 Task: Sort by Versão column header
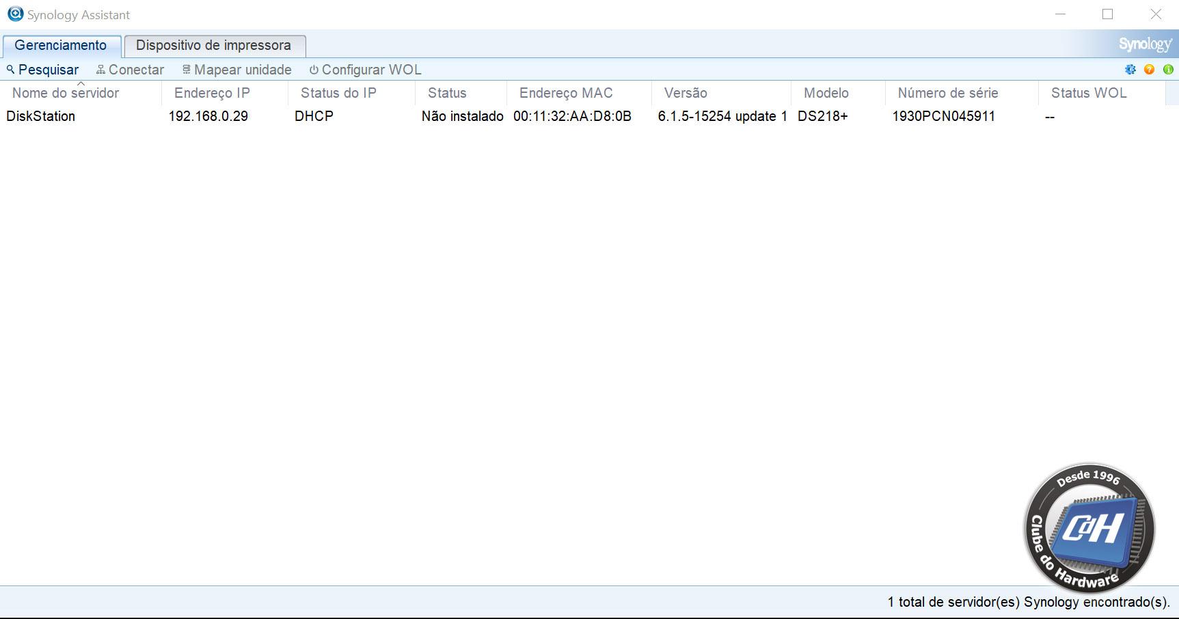[x=721, y=93]
